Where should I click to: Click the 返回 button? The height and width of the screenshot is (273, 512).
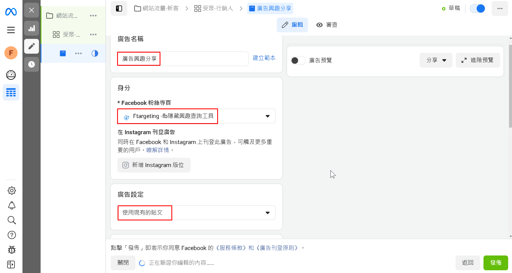point(468,263)
